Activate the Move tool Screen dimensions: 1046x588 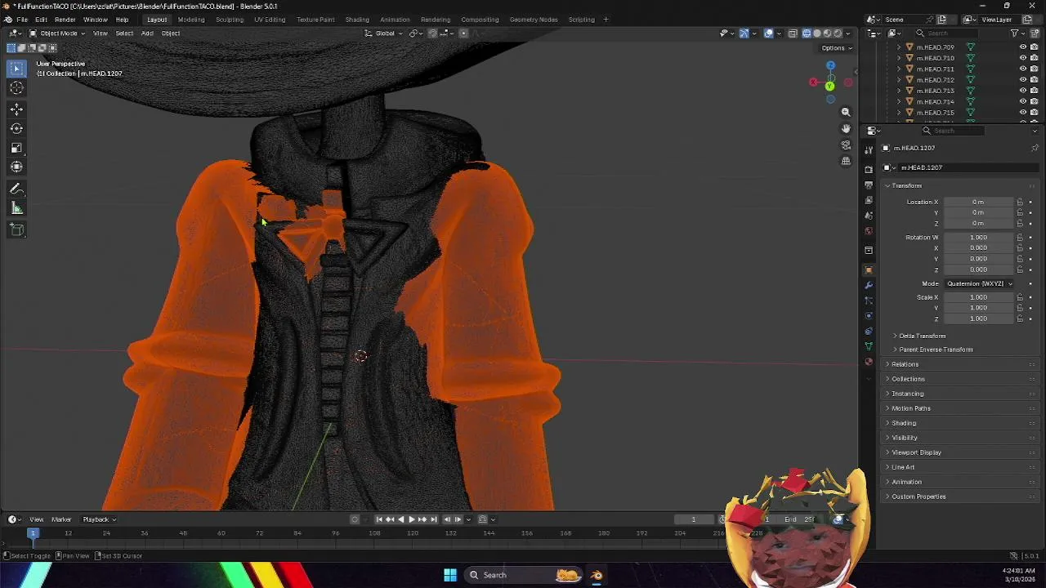16,109
